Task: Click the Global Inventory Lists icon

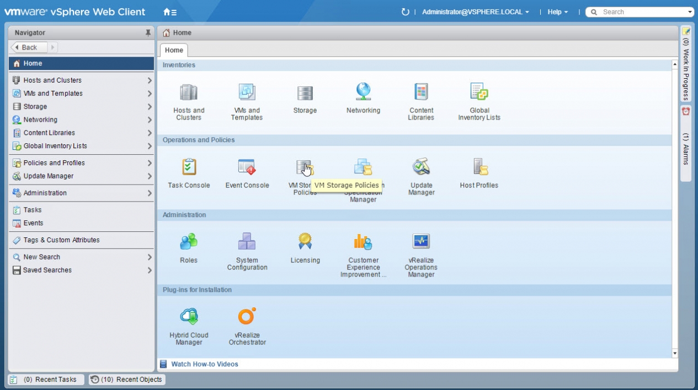Action: point(479,93)
